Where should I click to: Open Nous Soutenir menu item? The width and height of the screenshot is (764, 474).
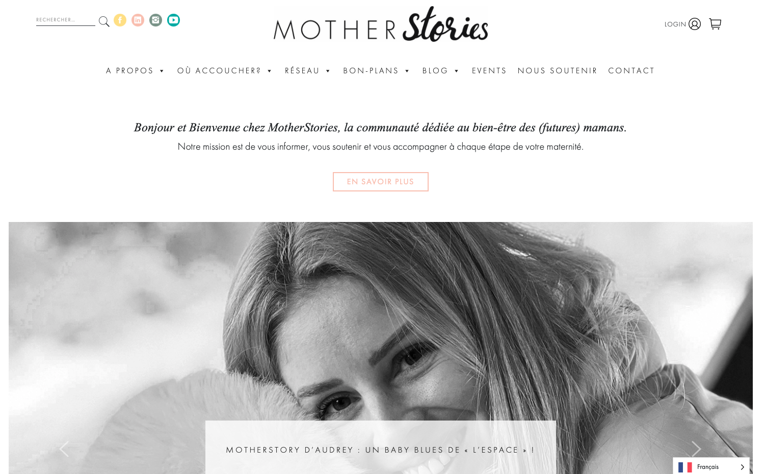(558, 71)
